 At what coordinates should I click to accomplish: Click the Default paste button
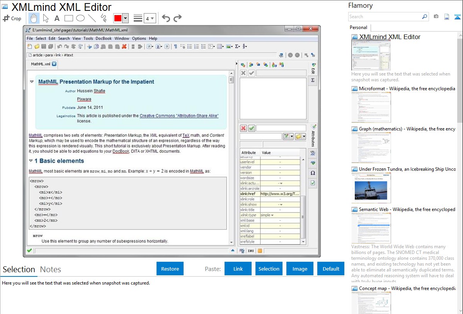pyautogui.click(x=331, y=269)
